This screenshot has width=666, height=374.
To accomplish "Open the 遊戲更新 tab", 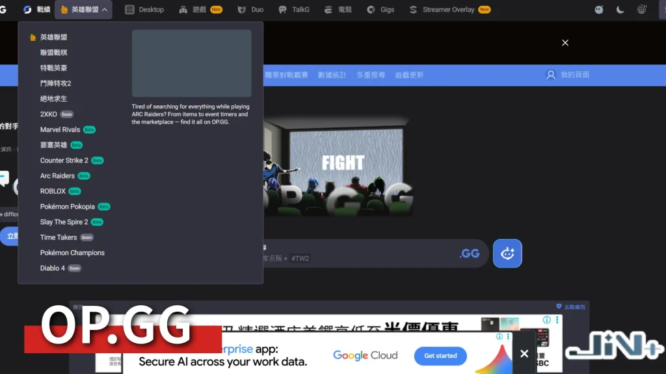I will [x=410, y=75].
